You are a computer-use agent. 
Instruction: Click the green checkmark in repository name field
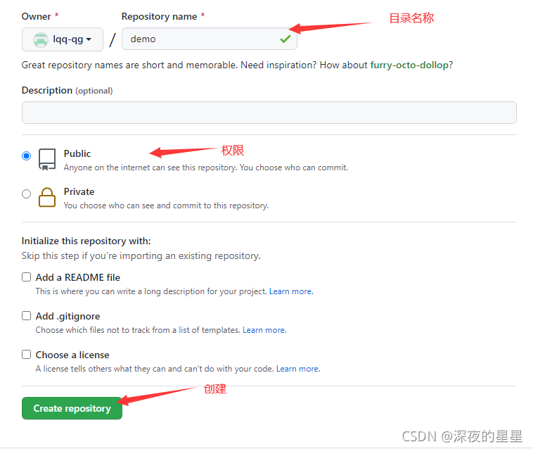tap(285, 39)
